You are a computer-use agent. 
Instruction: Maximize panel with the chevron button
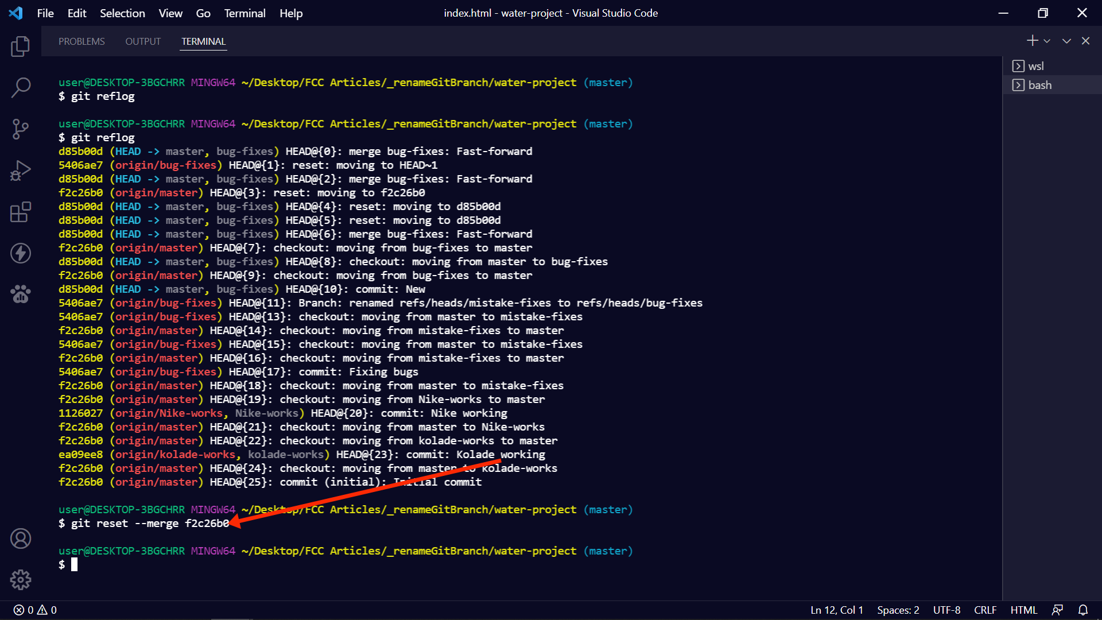coord(1066,41)
